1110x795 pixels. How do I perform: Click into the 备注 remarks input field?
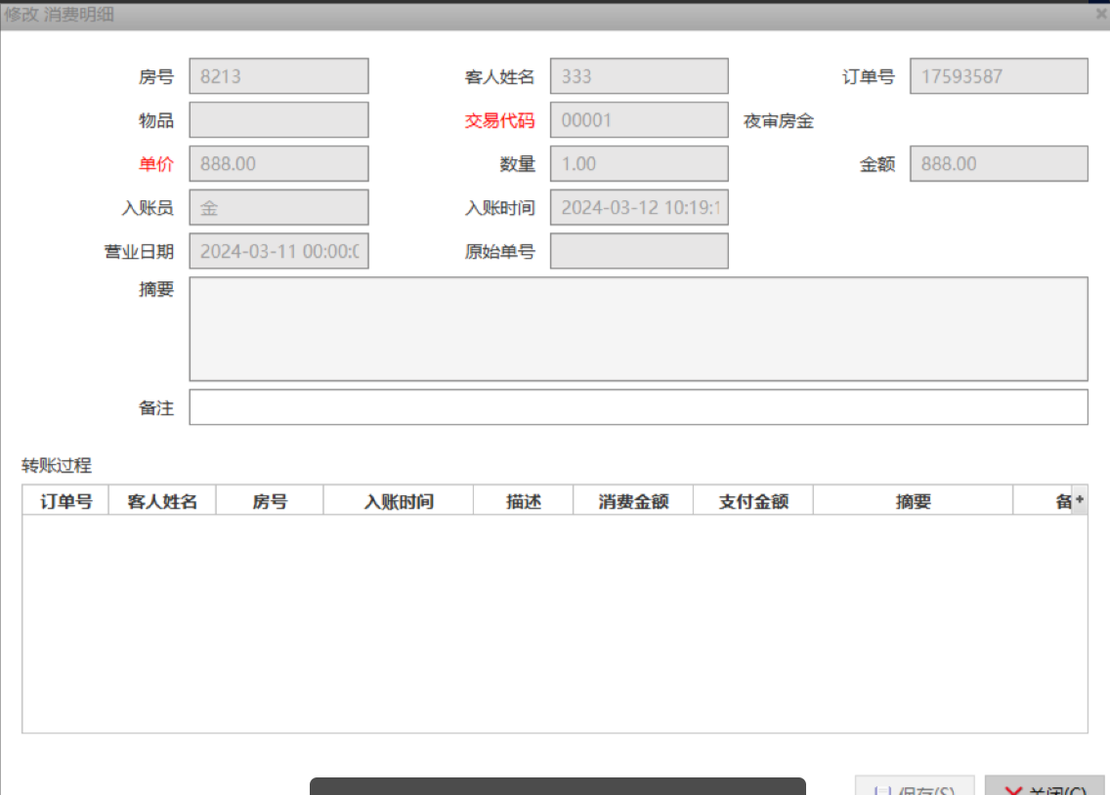[638, 408]
